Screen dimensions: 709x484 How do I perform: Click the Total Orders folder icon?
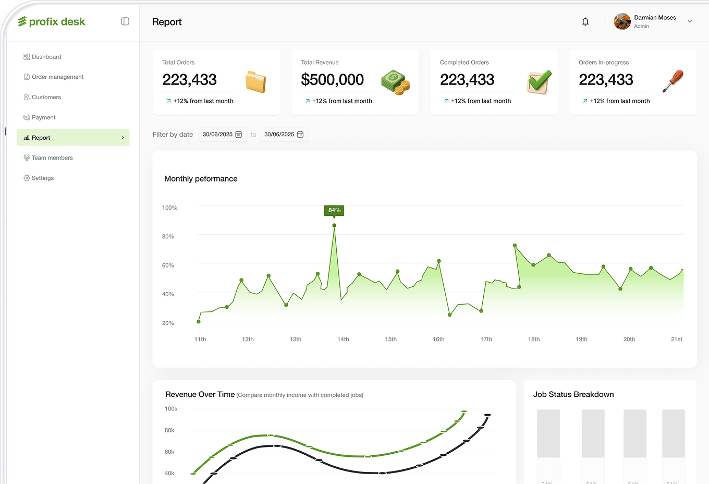pos(255,82)
